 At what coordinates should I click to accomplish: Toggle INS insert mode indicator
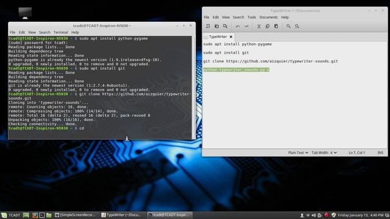(x=380, y=153)
